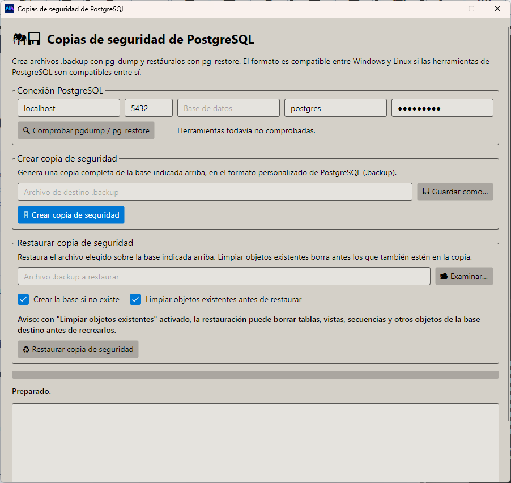Viewport: 511px width, 483px height.
Task: Focus the host field containing localhost
Action: click(69, 108)
